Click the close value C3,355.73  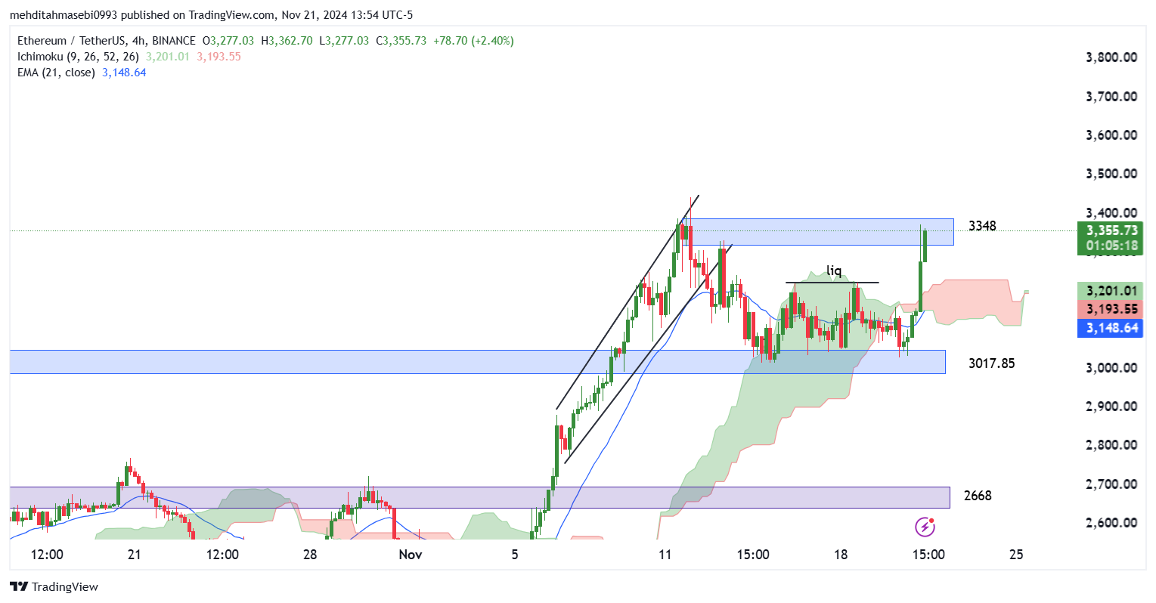coord(401,41)
